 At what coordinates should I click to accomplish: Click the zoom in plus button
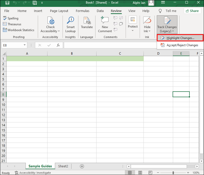[188, 173]
